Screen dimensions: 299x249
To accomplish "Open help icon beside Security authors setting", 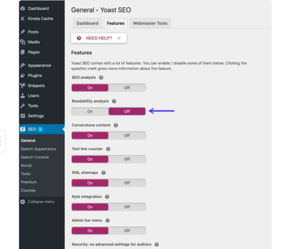I will (156, 245).
